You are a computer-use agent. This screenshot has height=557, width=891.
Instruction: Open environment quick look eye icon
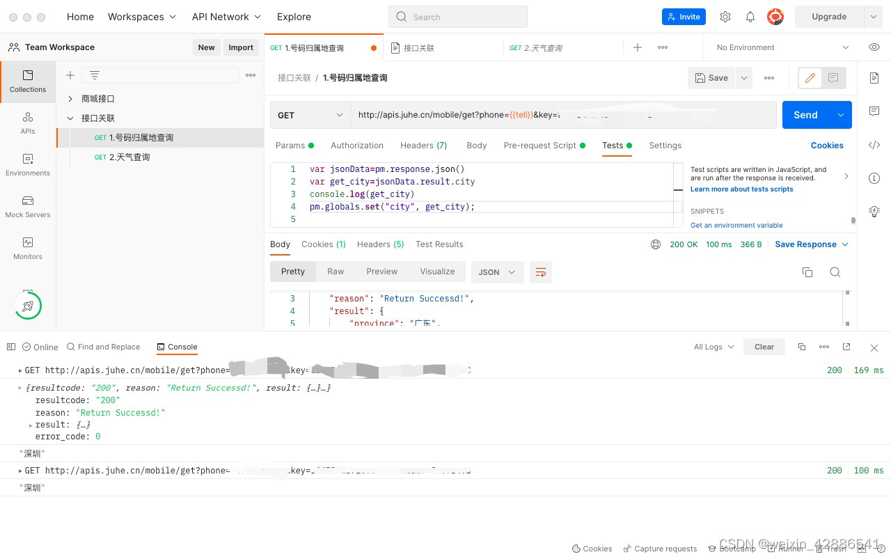click(x=874, y=47)
